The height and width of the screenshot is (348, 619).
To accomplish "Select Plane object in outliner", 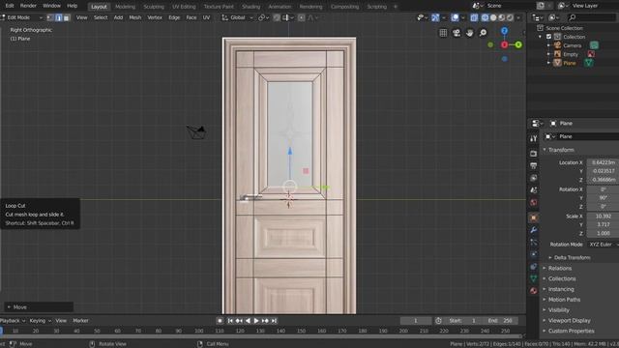I will (570, 63).
